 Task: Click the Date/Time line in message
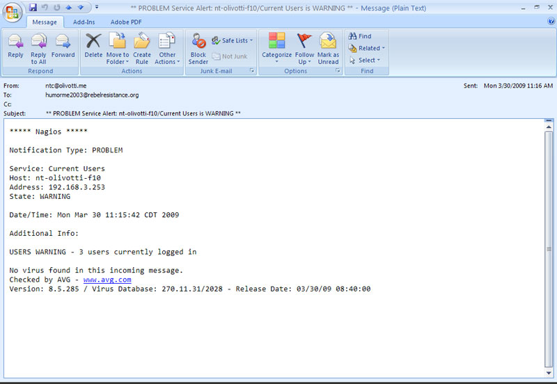click(94, 215)
